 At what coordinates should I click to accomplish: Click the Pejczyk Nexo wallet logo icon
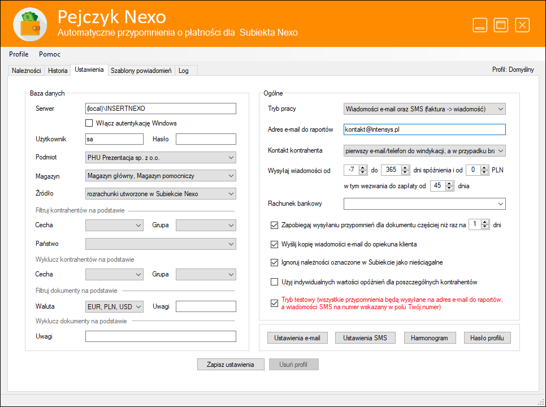coord(30,24)
